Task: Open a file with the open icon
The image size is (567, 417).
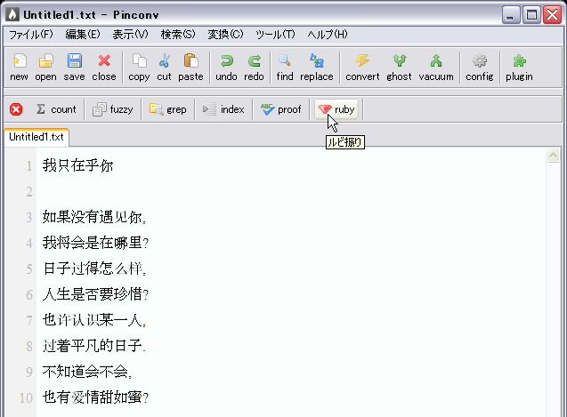Action: click(45, 68)
